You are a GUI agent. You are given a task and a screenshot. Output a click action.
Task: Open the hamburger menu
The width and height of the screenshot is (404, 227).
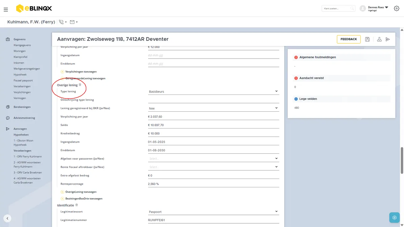coord(6,10)
